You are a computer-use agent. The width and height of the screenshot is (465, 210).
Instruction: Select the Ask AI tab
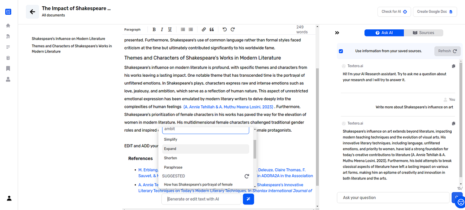pyautogui.click(x=384, y=33)
